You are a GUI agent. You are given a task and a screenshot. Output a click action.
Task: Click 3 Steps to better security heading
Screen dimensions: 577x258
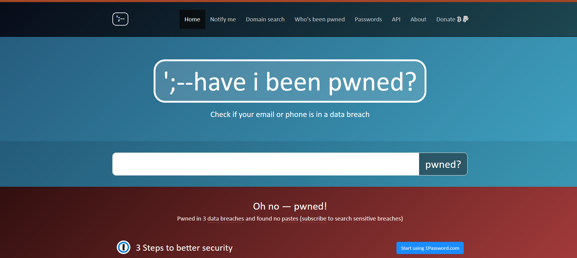click(x=184, y=248)
